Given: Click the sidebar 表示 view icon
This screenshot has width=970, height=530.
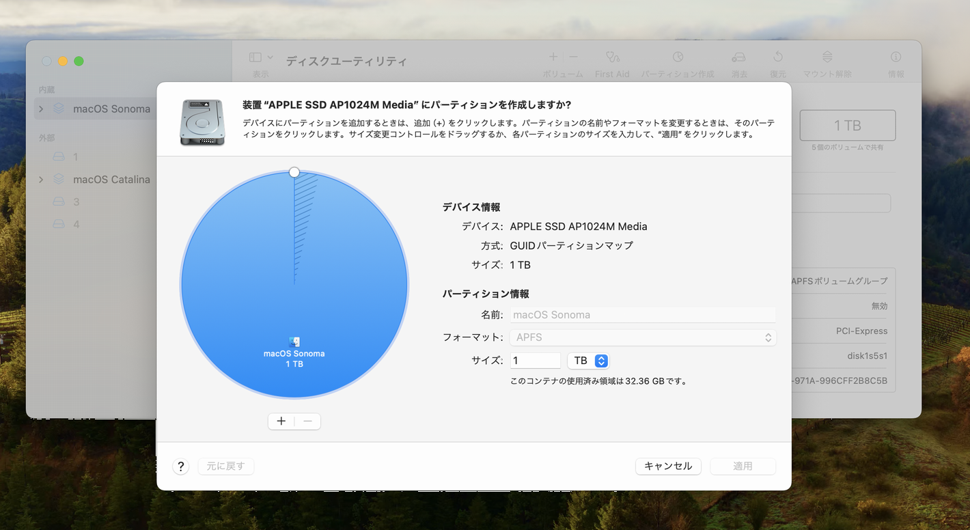Looking at the screenshot, I should pyautogui.click(x=255, y=58).
